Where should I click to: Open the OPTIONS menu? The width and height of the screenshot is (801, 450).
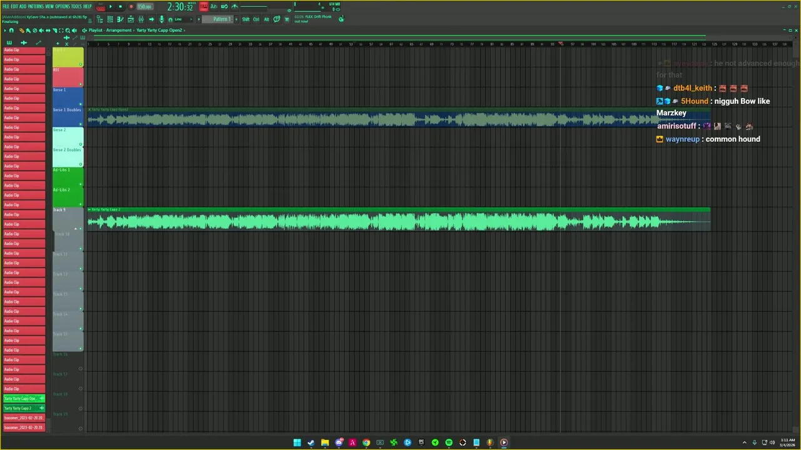[x=63, y=6]
